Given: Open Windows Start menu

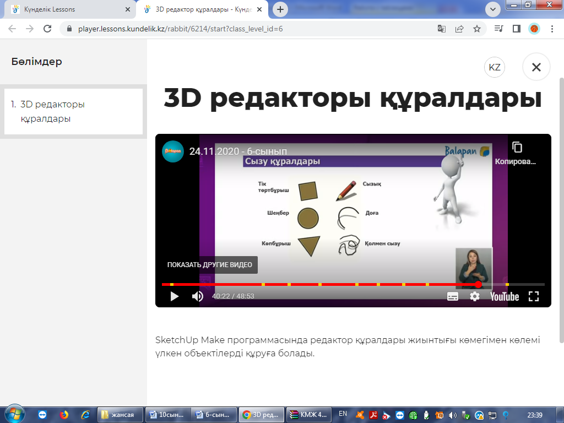Looking at the screenshot, I should click(x=15, y=414).
